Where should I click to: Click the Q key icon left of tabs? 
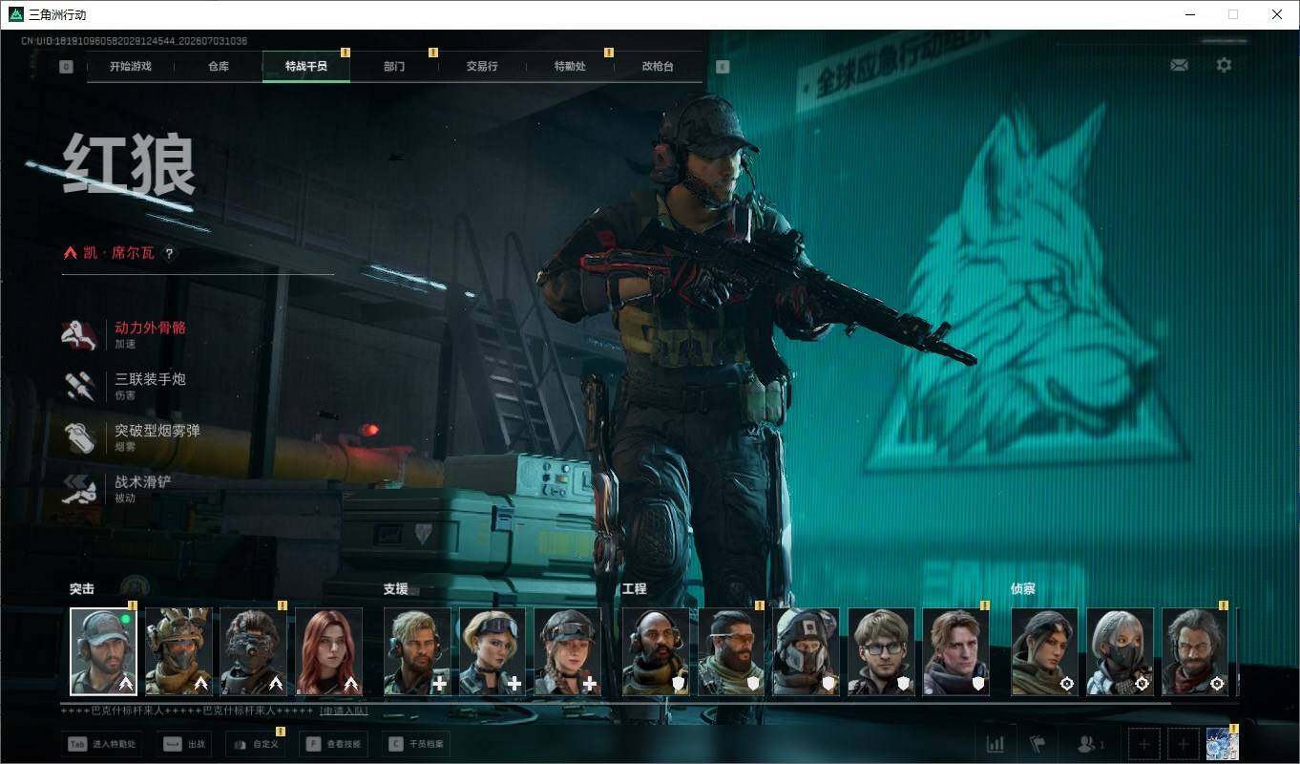click(x=66, y=67)
